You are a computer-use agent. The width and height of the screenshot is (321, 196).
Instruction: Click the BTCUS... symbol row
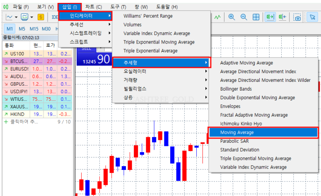pos(37,61)
